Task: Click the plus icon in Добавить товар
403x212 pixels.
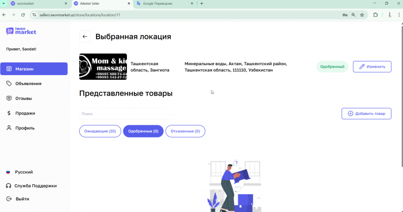Action: coord(351,113)
